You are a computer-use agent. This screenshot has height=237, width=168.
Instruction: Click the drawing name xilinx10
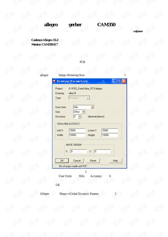pos(73,93)
